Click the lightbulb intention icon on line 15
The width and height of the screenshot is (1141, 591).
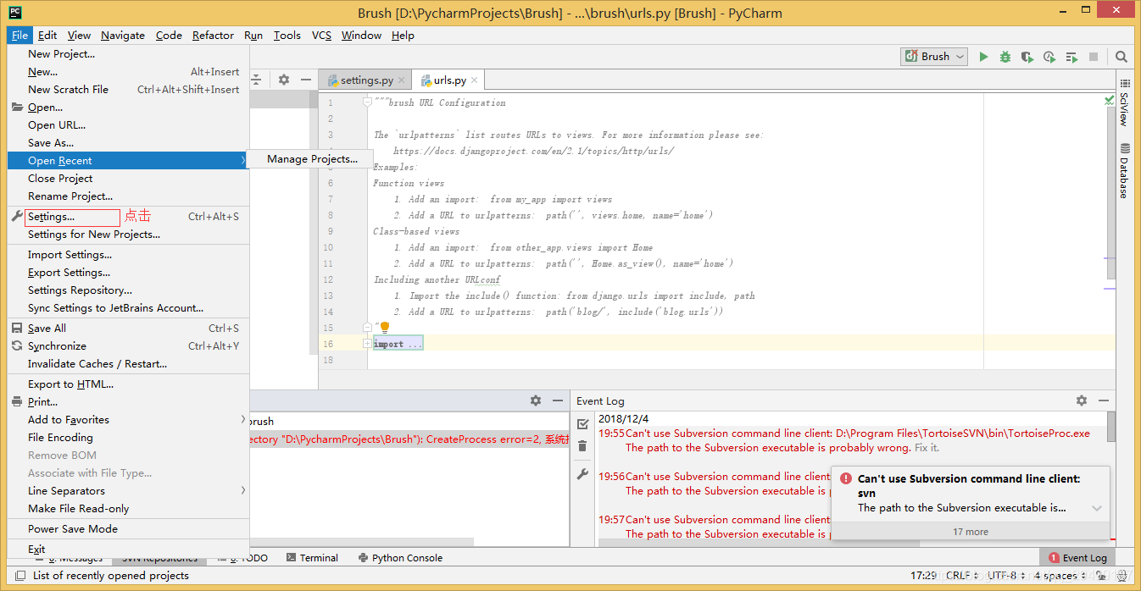click(x=384, y=327)
